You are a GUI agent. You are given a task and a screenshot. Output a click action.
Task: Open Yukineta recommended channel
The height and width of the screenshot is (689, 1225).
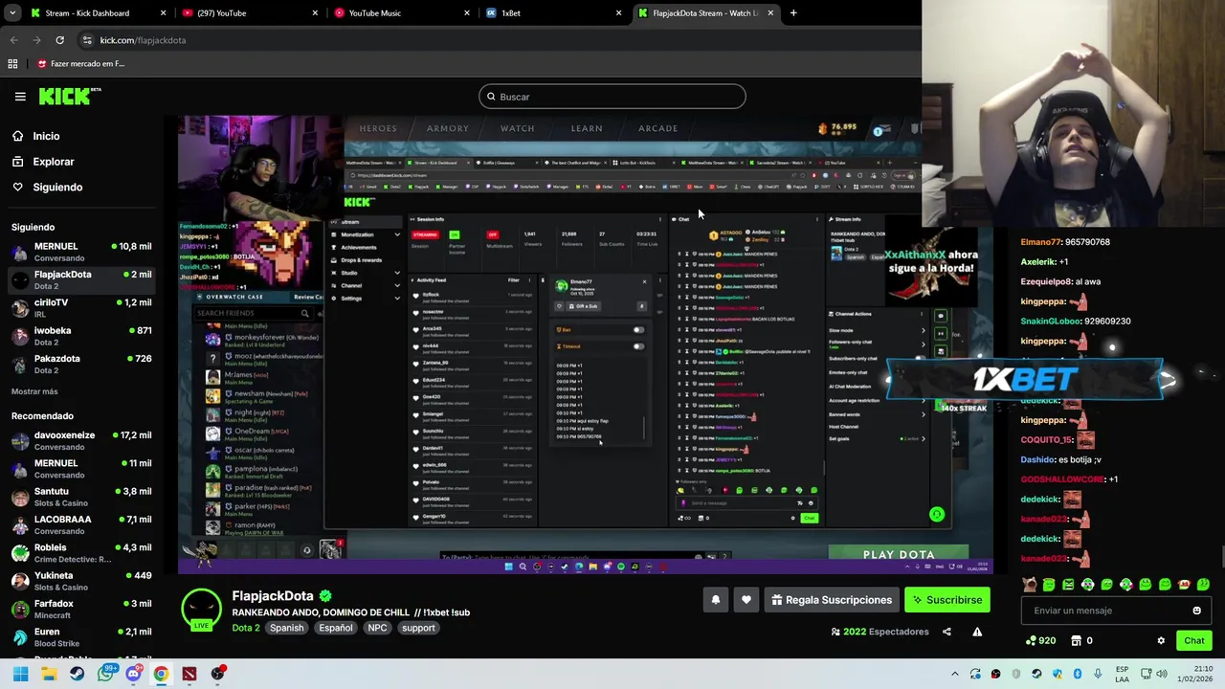[x=81, y=581]
